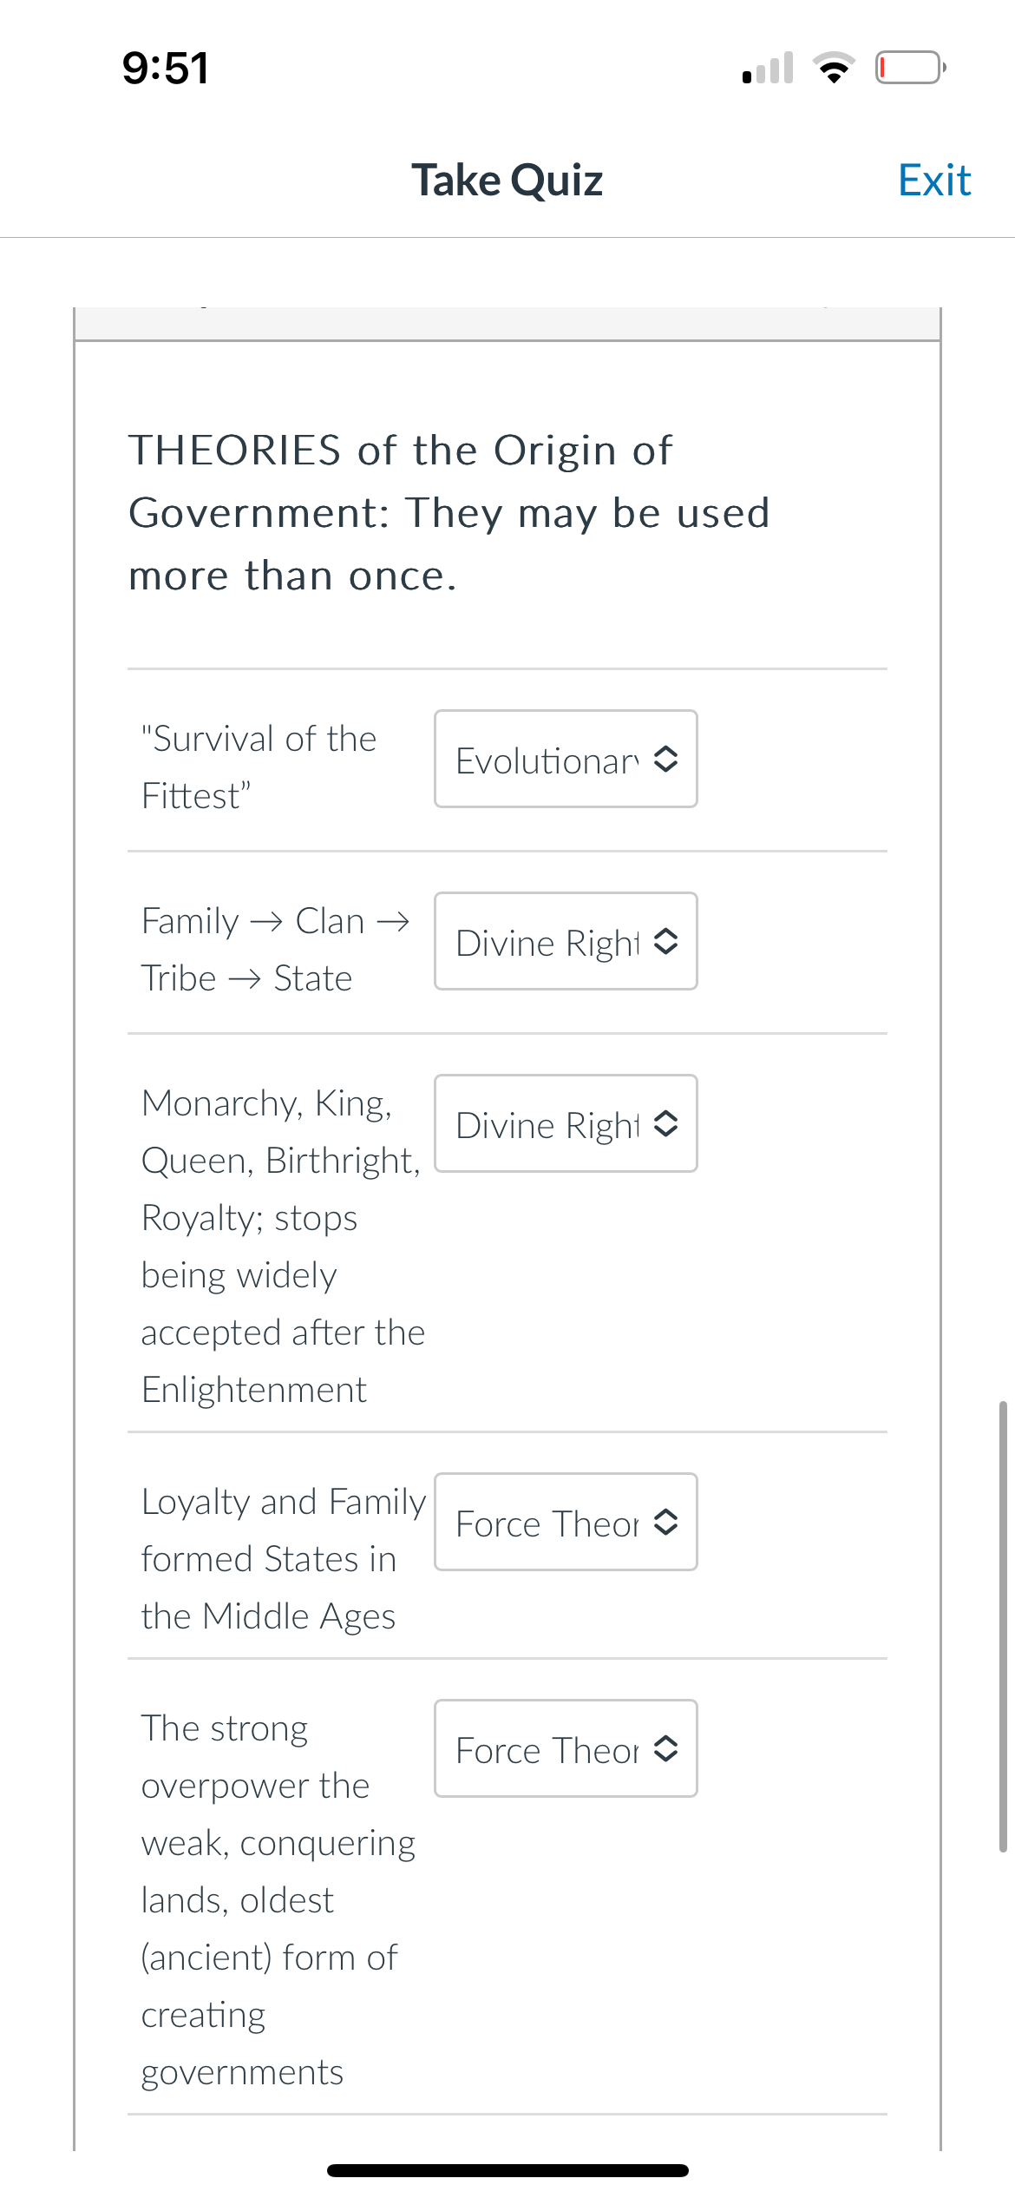Tap the cellular signal bars icon
This screenshot has height=2198, width=1015.
(x=768, y=68)
